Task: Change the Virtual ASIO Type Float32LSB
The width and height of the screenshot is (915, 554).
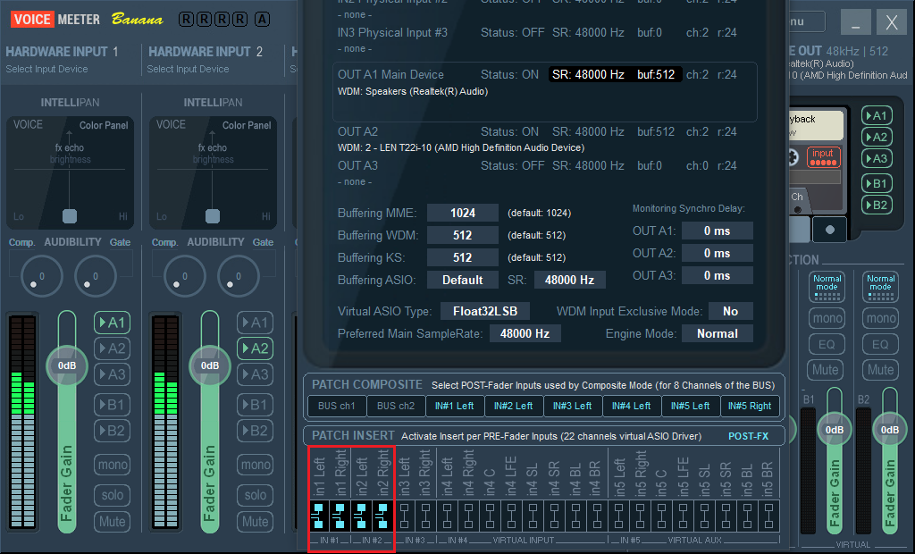Action: tap(485, 311)
